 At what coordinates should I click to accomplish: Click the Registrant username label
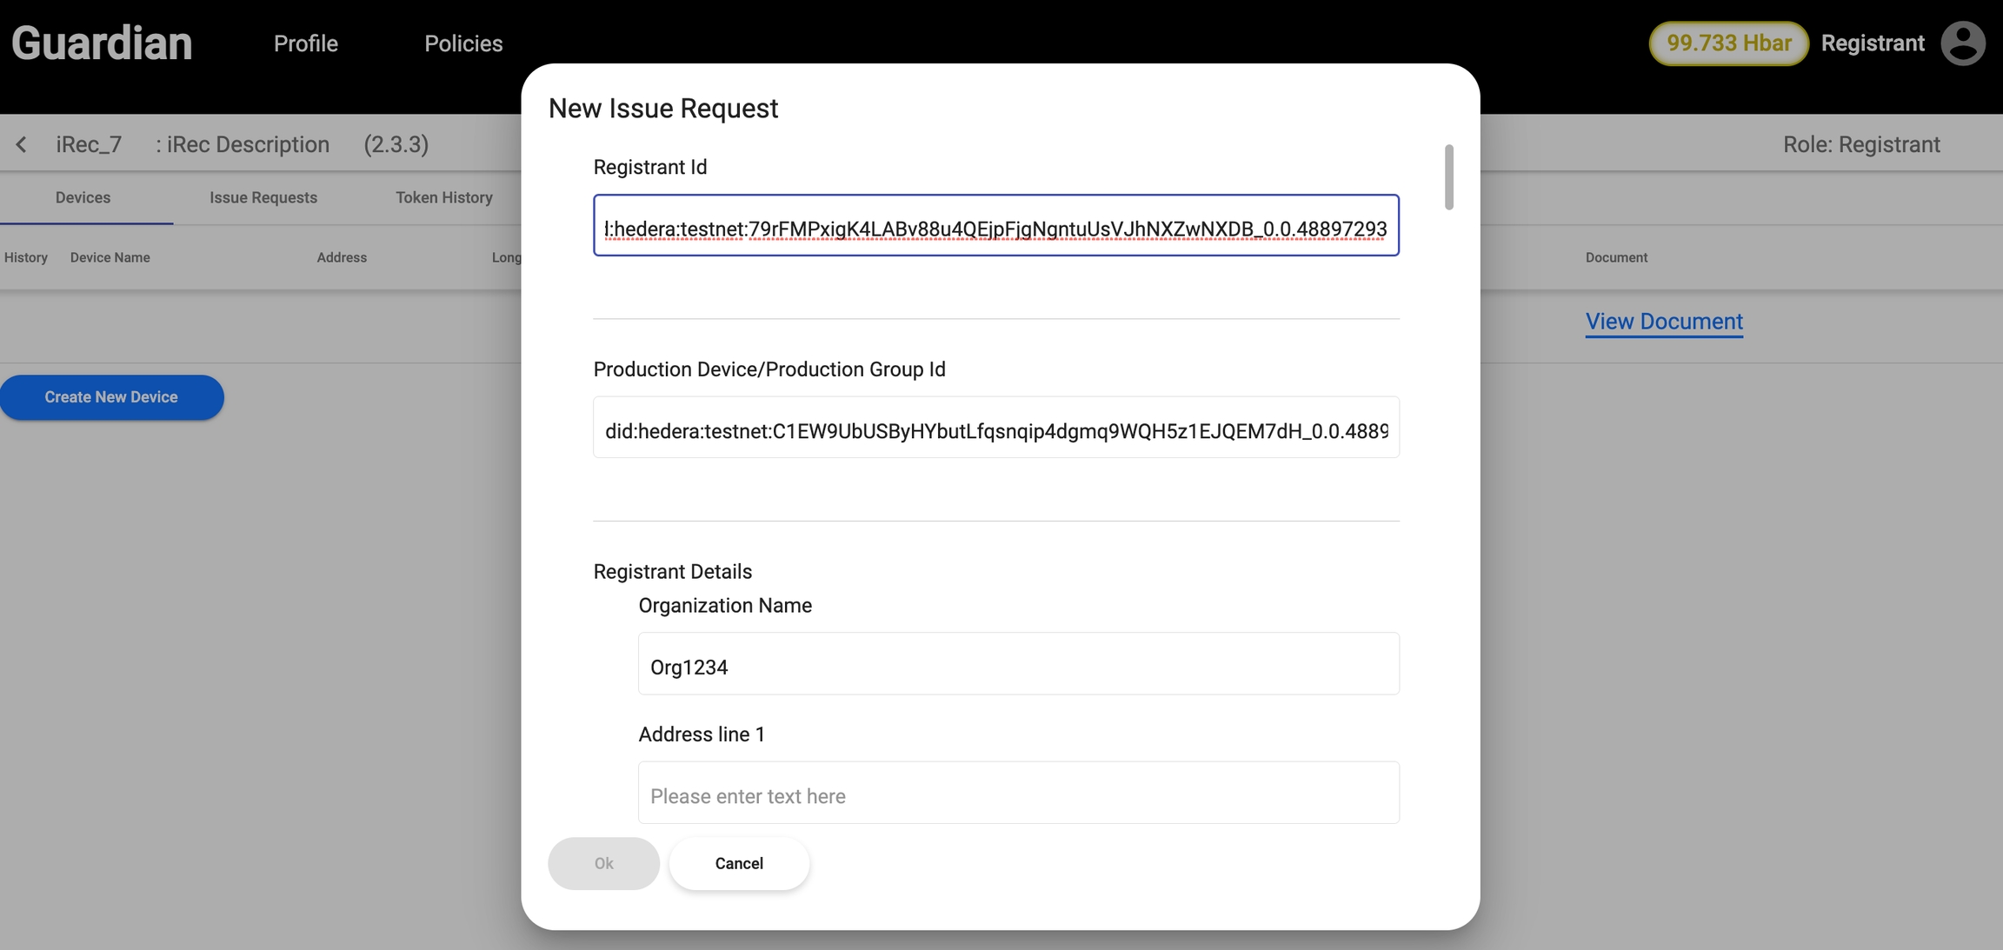[1872, 43]
